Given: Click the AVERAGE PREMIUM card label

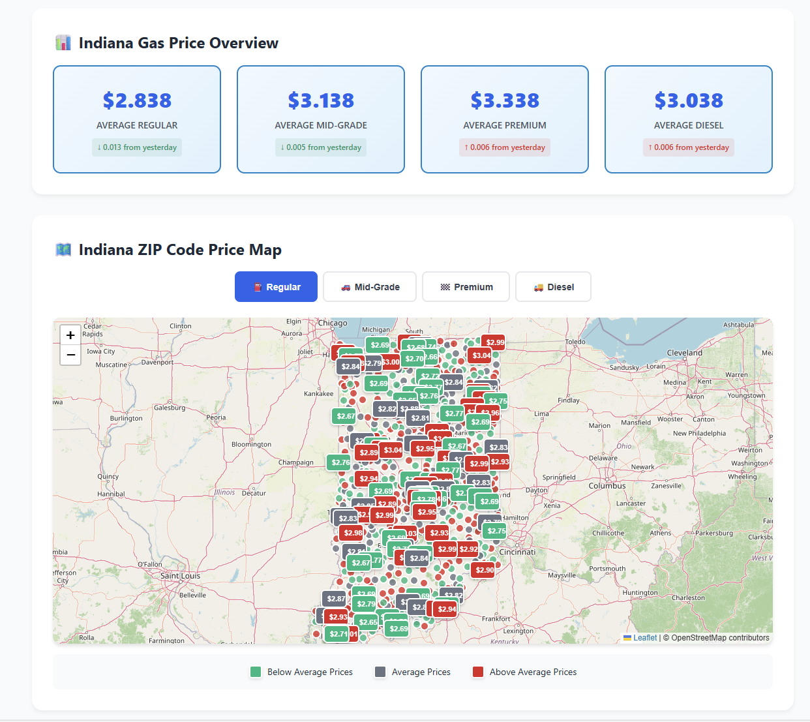Looking at the screenshot, I should (x=505, y=125).
